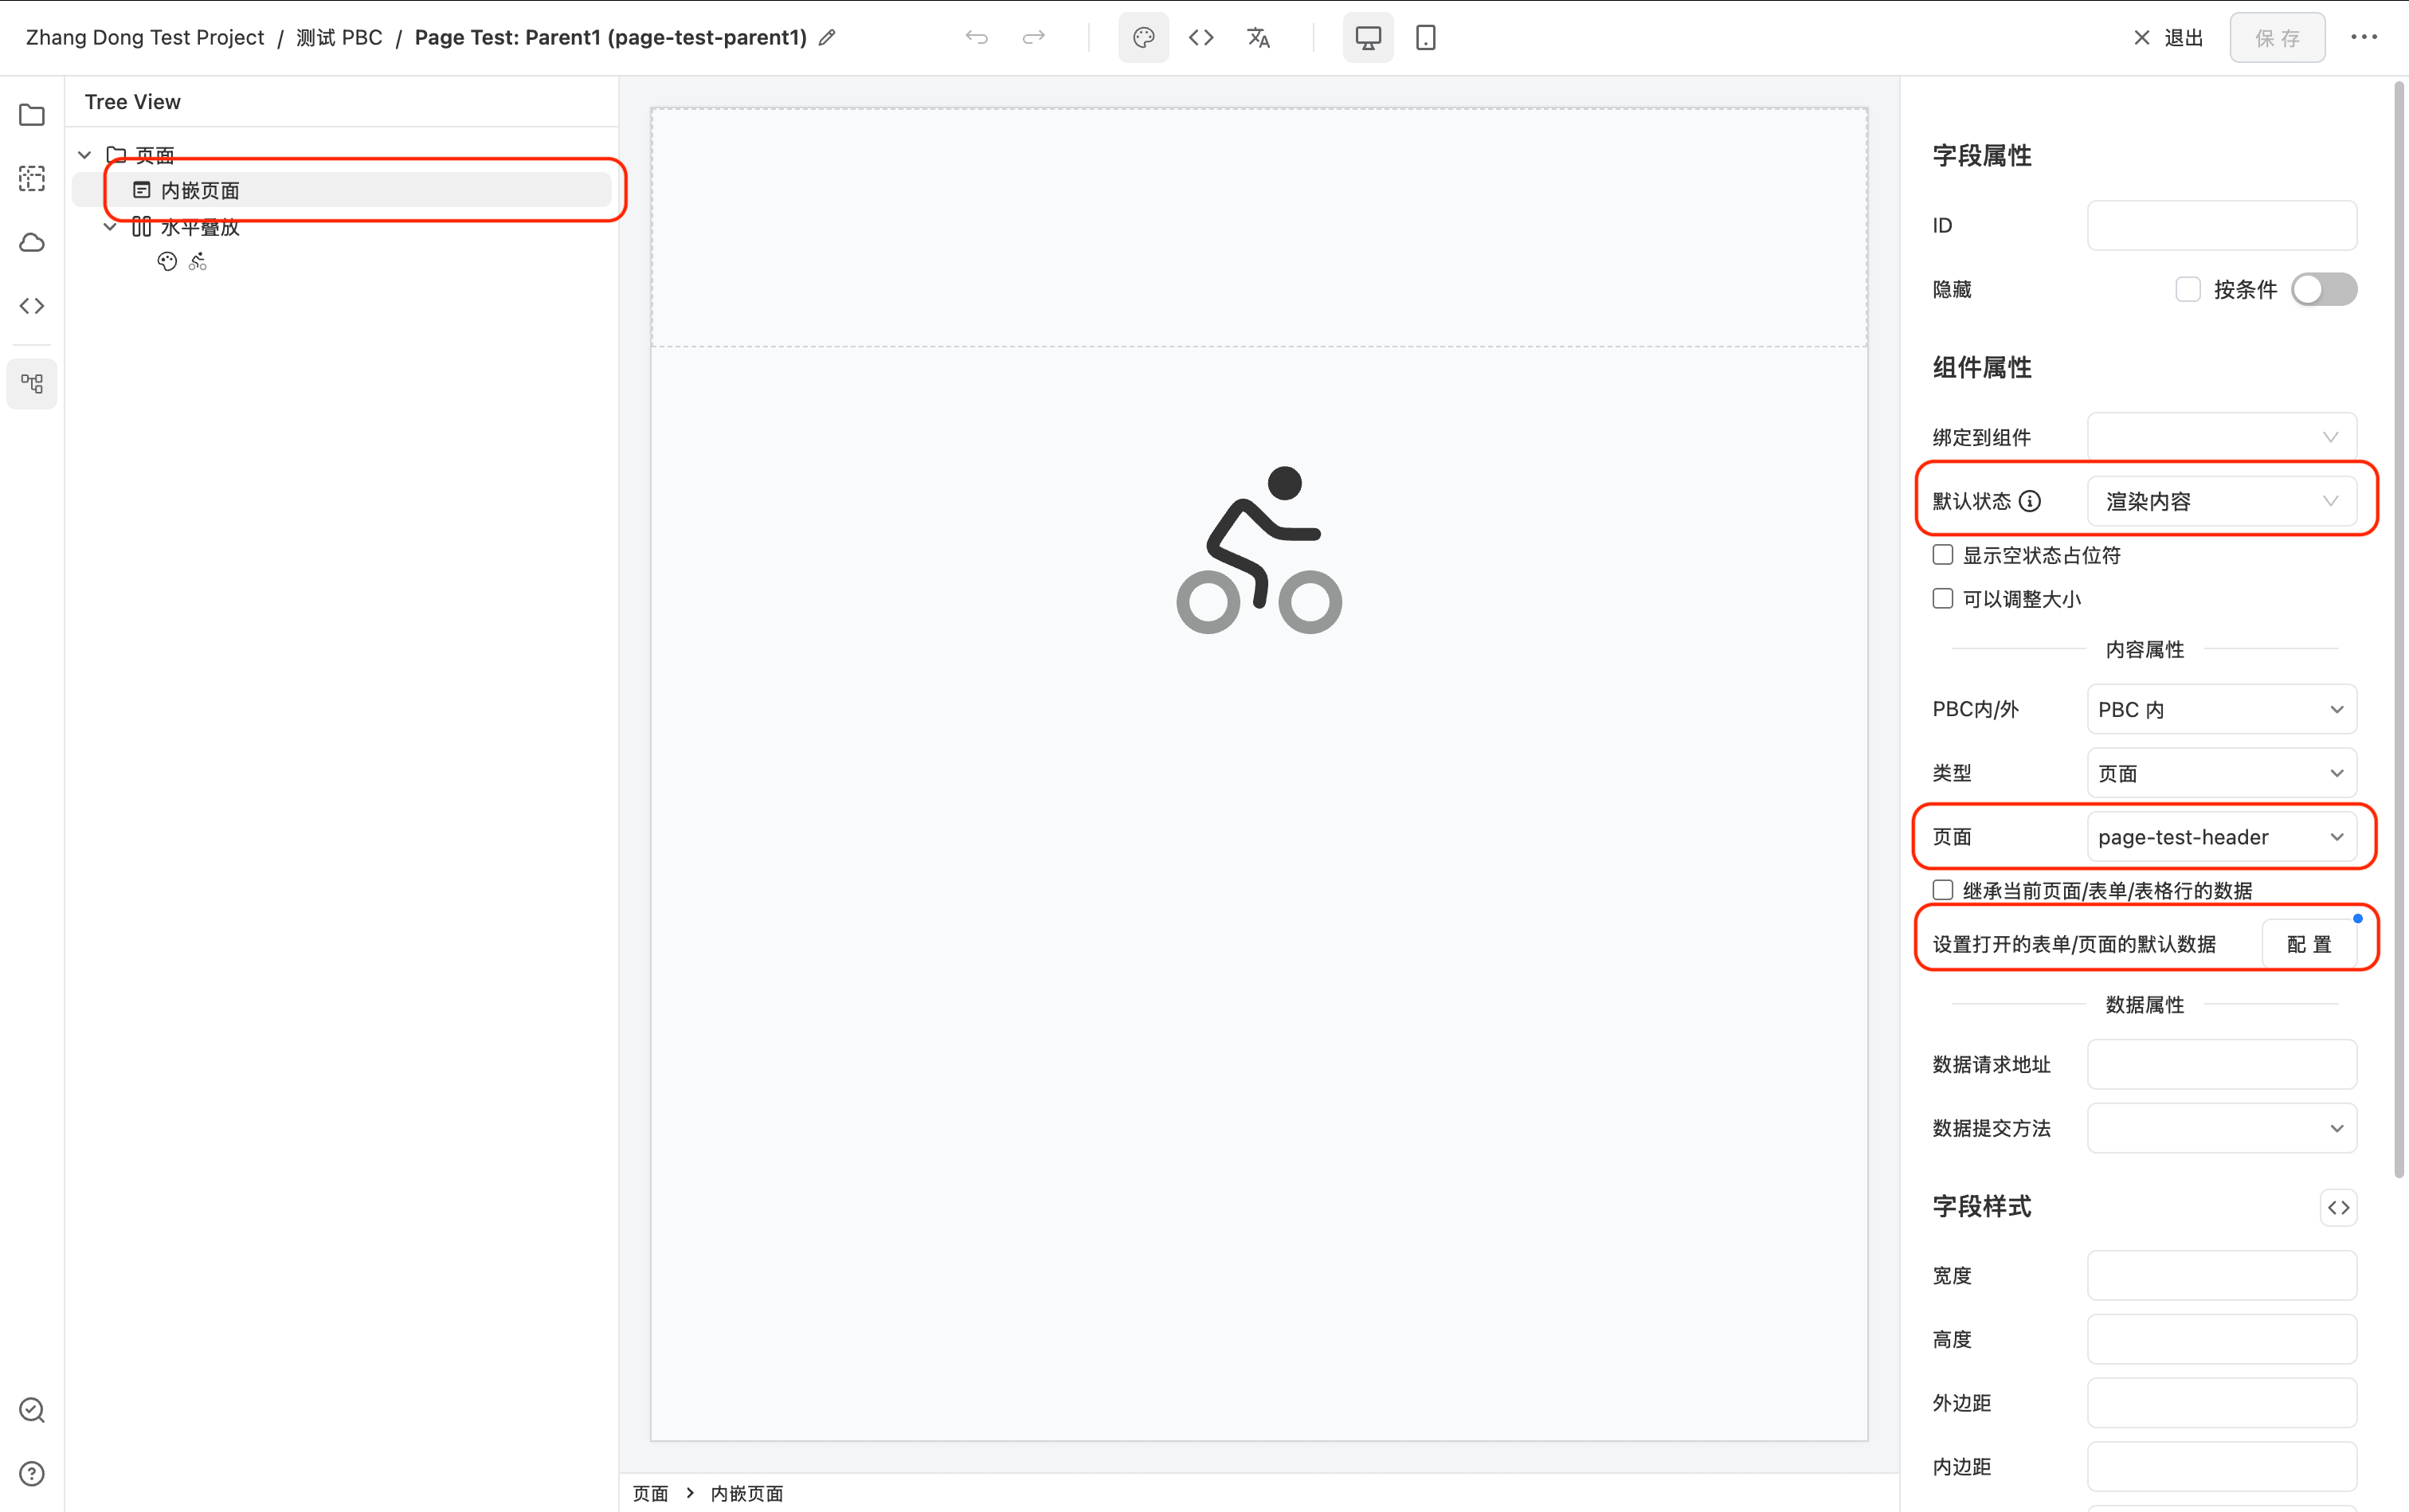Viewport: 2409px width, 1512px height.
Task: Click 内嵌页面 in bottom breadcrumb
Action: click(747, 1493)
